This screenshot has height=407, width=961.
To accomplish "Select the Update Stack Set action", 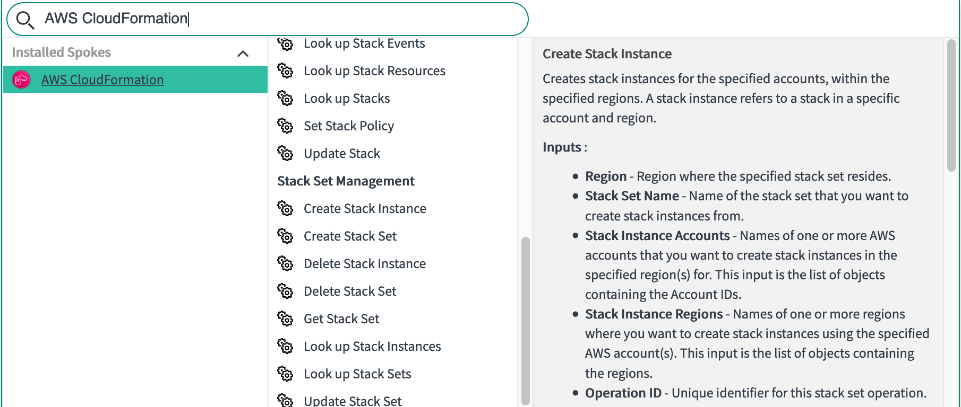I will 353,401.
